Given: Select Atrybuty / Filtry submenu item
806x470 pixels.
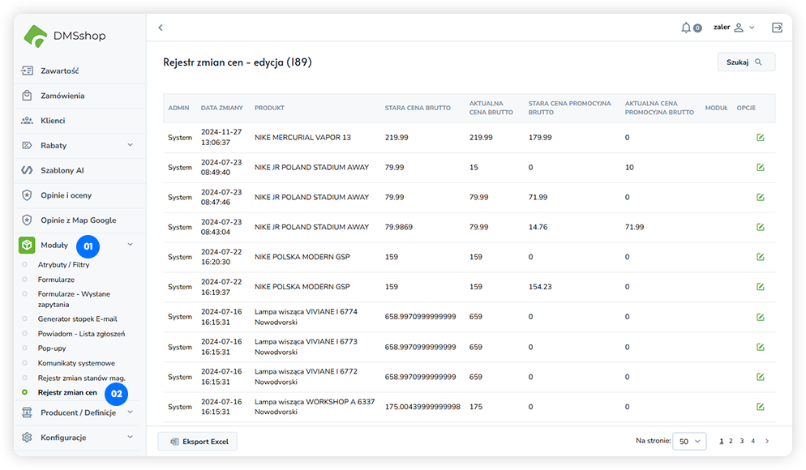Looking at the screenshot, I should (x=63, y=265).
